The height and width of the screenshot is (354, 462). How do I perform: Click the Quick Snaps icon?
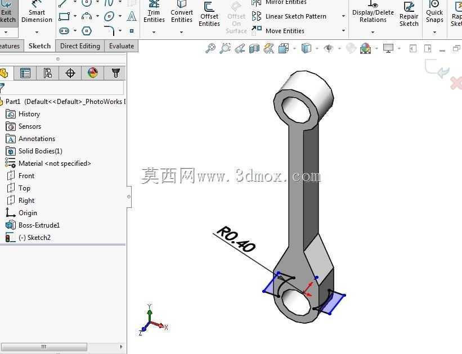click(434, 12)
